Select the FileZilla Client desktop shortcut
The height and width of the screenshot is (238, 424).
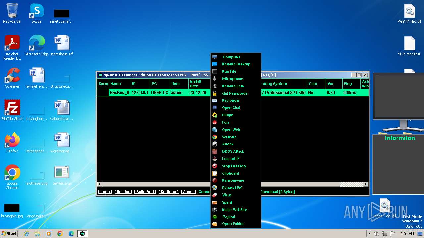[x=12, y=111]
